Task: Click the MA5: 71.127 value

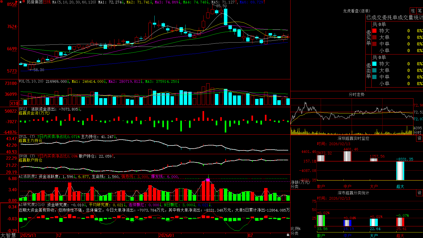Action: pyautogui.click(x=224, y=2)
